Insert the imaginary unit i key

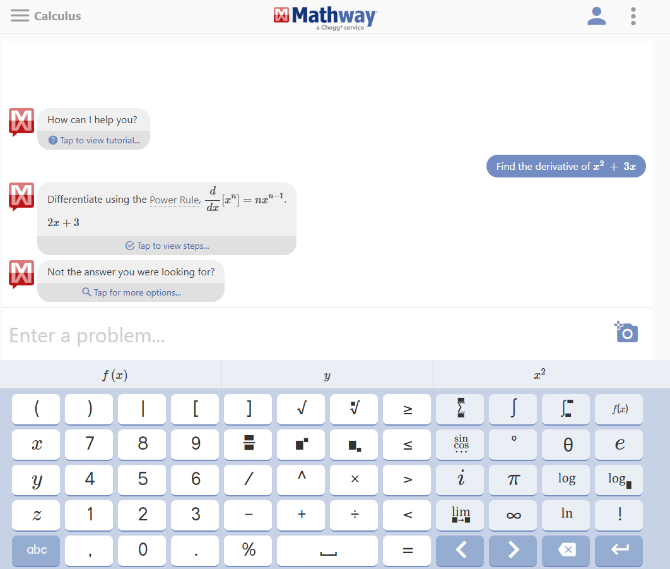[x=460, y=479]
